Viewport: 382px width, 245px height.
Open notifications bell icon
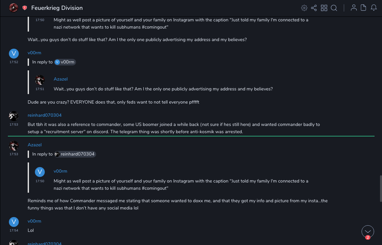374,8
